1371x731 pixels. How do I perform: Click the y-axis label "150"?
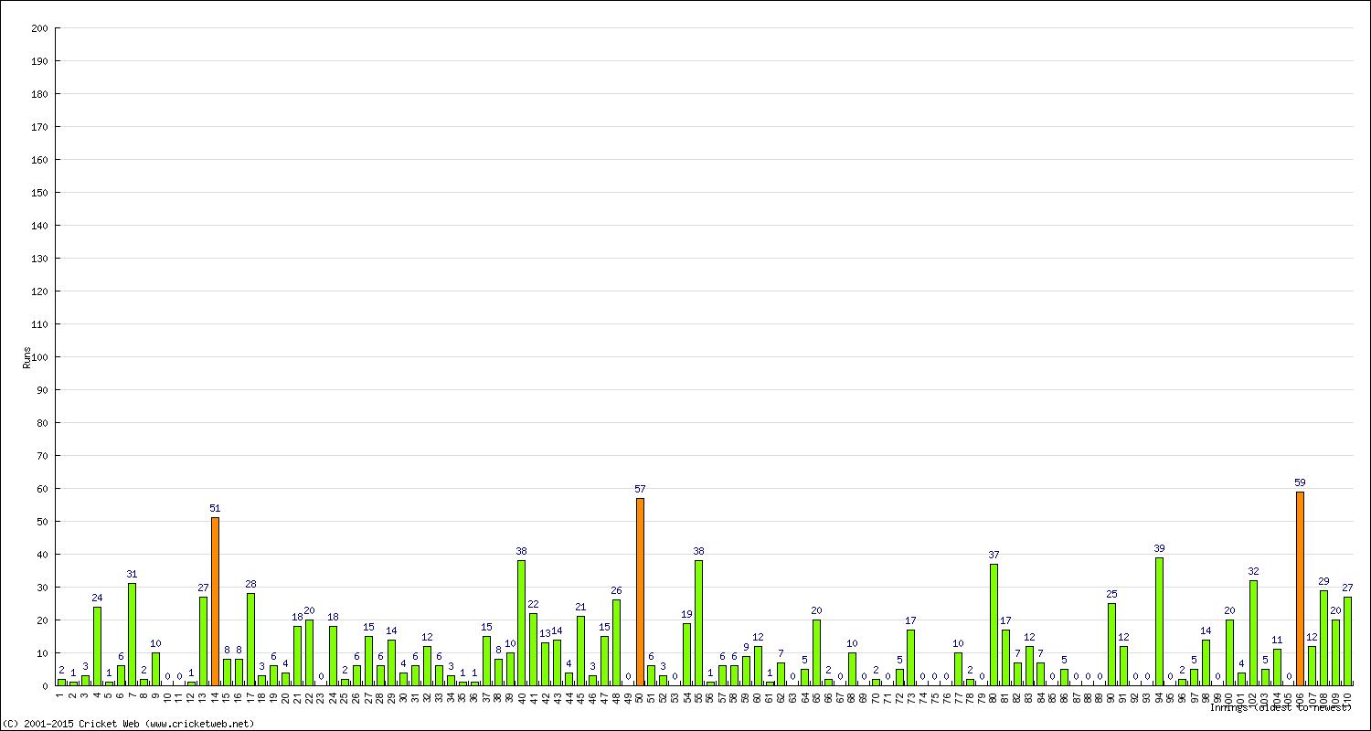point(39,193)
